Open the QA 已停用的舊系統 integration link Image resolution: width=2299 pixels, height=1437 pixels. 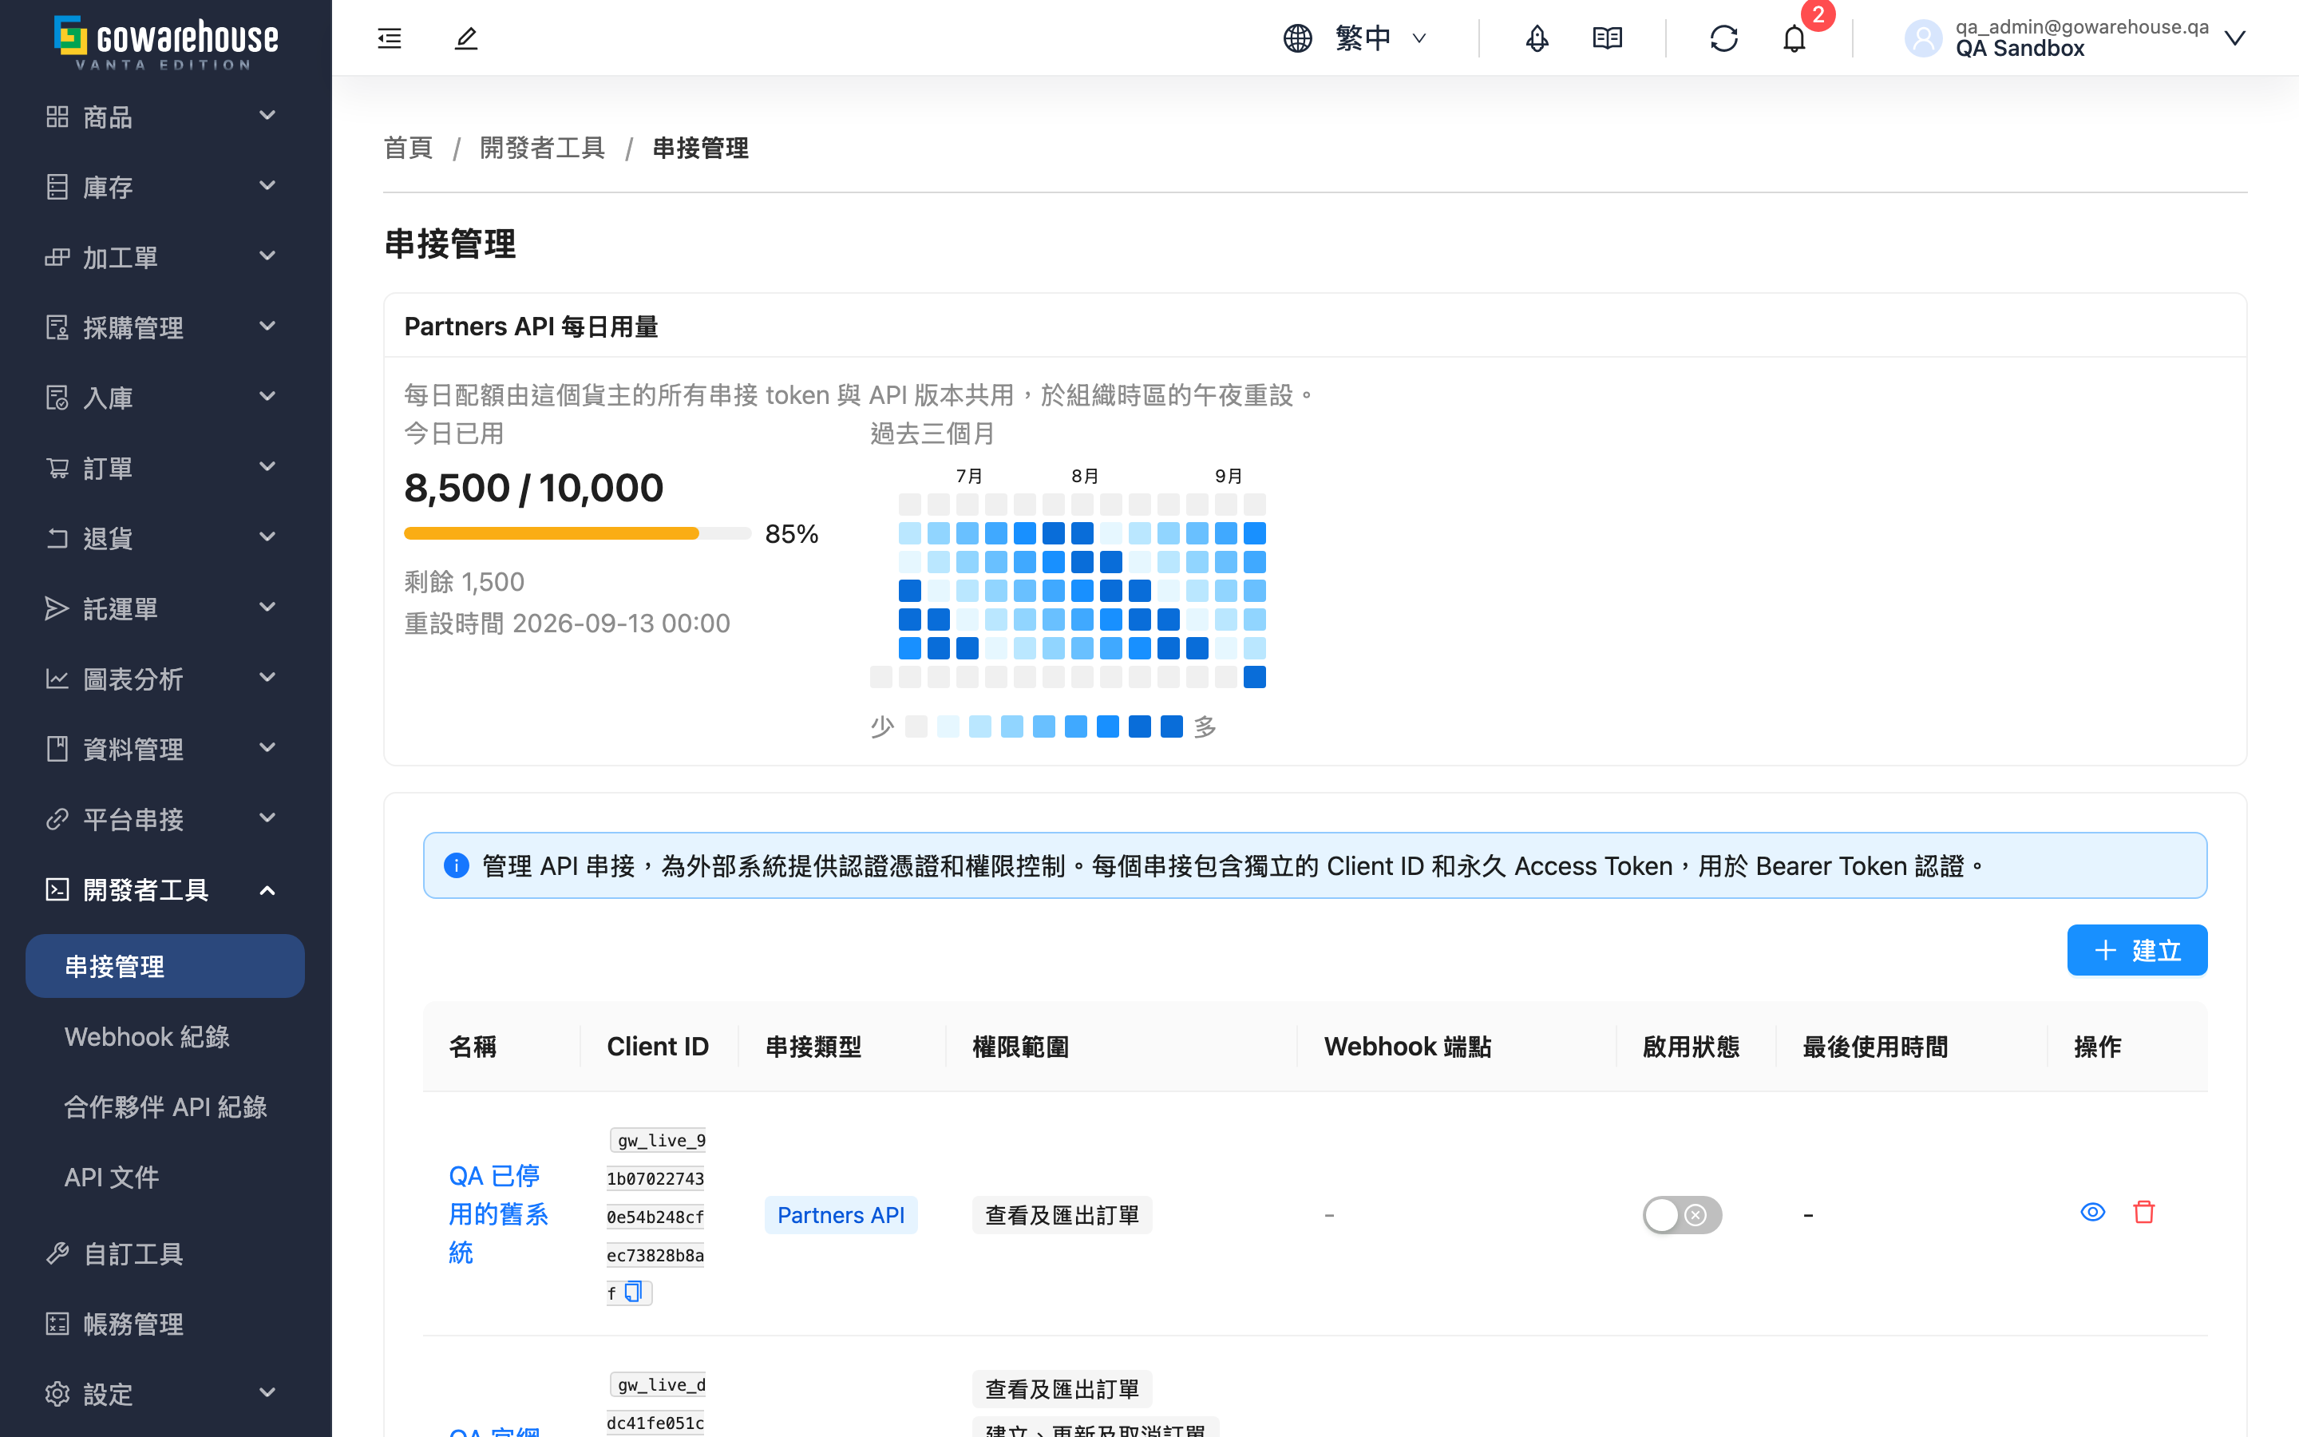click(x=498, y=1213)
